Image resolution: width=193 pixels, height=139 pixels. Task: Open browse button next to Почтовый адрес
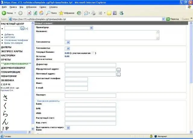[x=119, y=74]
